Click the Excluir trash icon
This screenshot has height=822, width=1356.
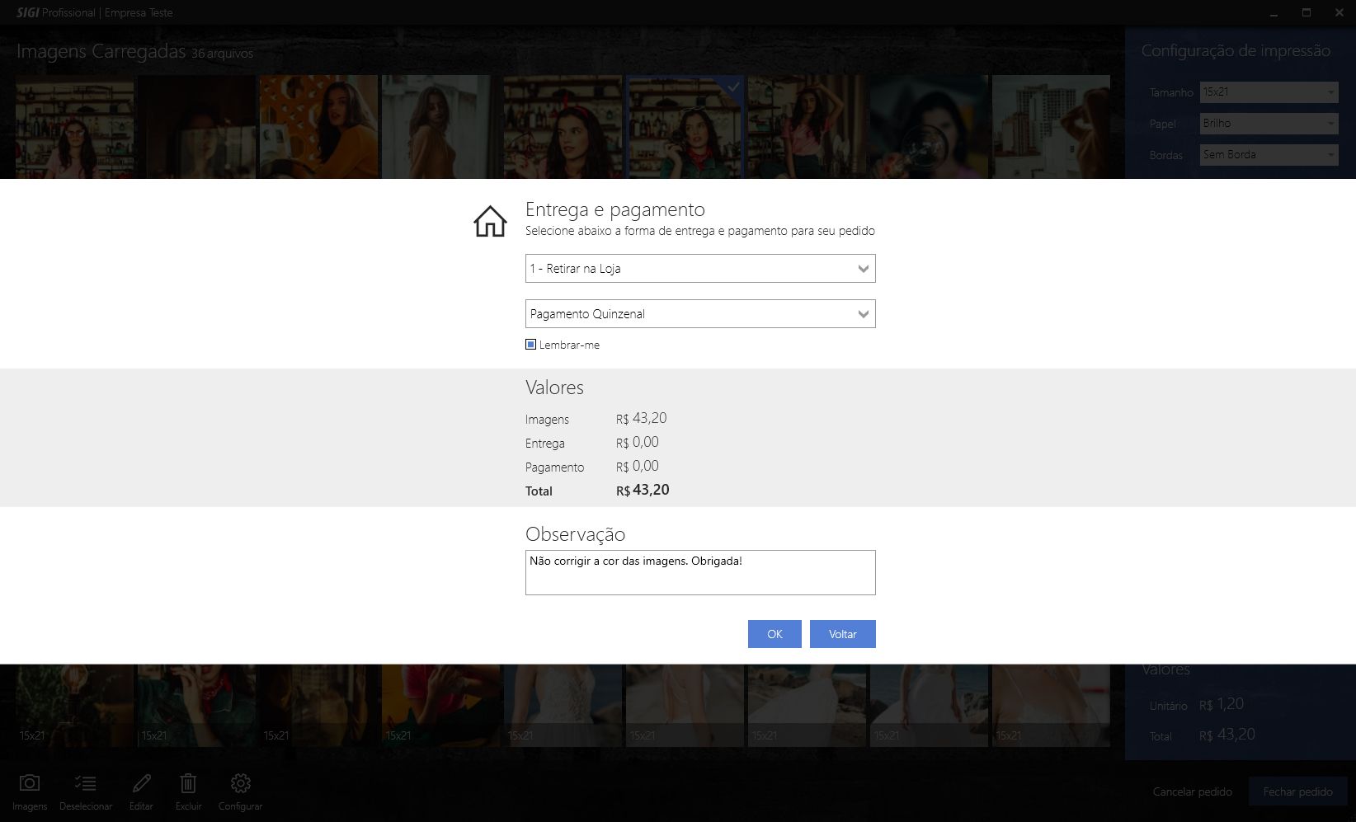[x=188, y=784]
